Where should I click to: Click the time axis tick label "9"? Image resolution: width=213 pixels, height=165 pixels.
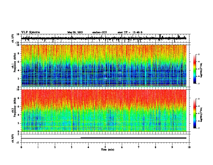pyautogui.click(x=172, y=147)
